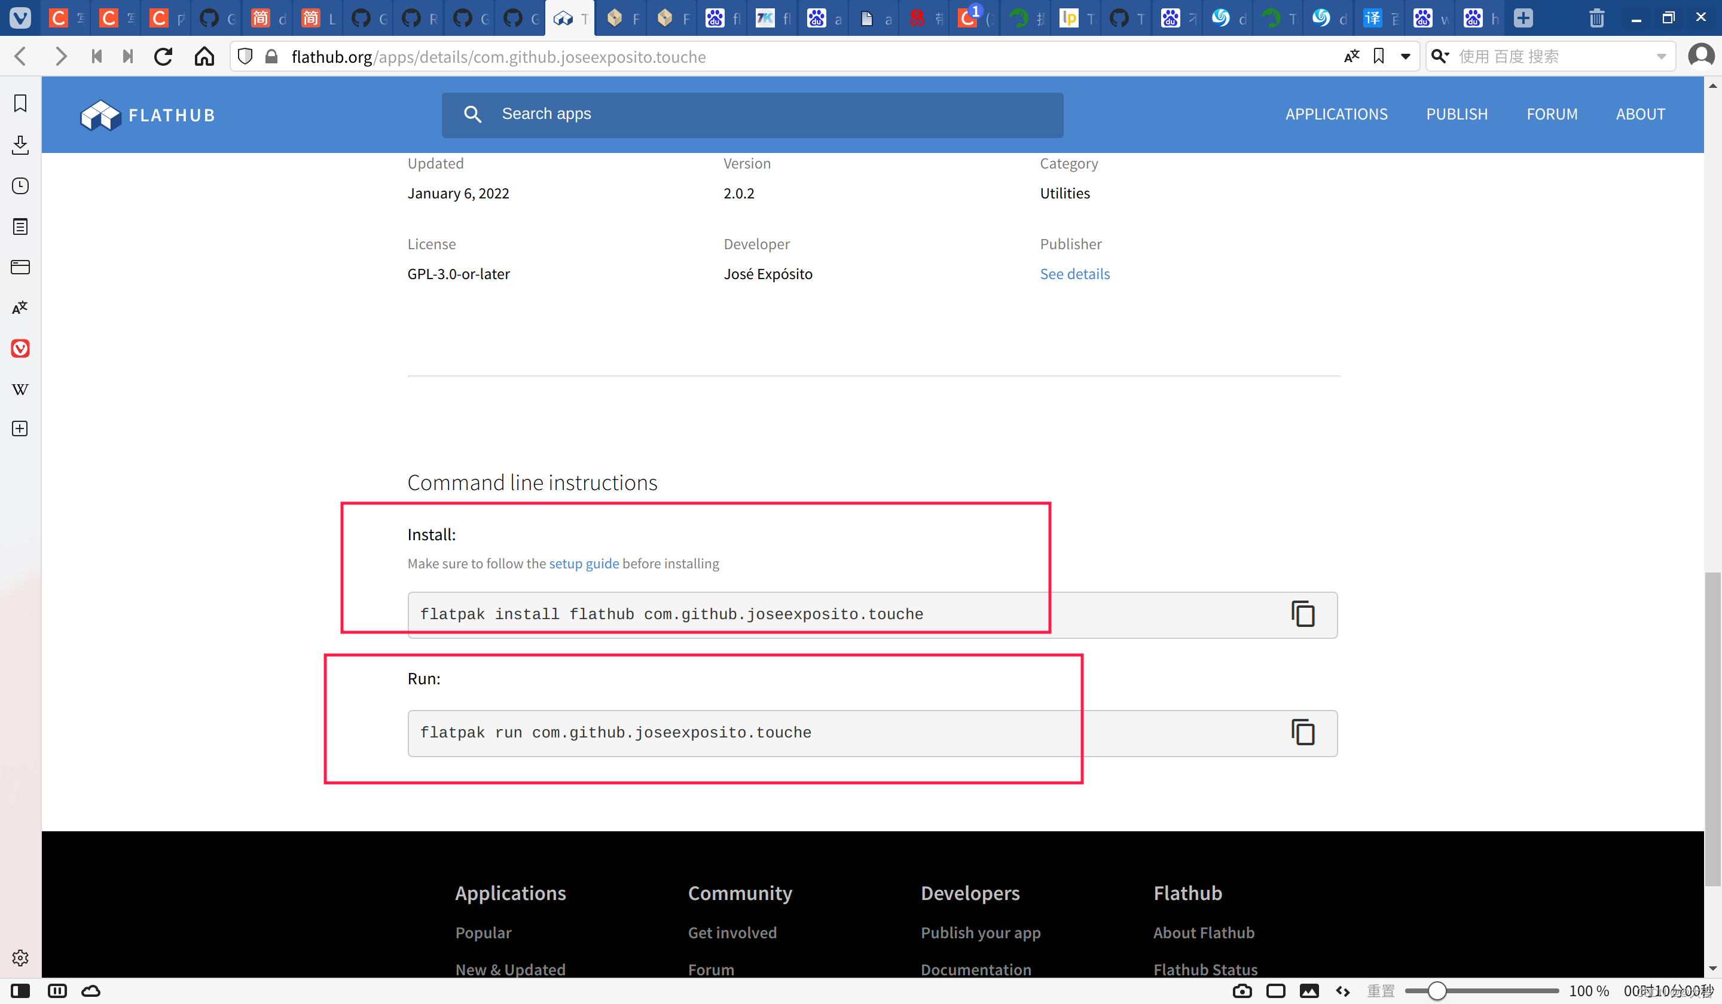1722x1004 pixels.
Task: Click the bookmark/save page icon
Action: click(1379, 56)
